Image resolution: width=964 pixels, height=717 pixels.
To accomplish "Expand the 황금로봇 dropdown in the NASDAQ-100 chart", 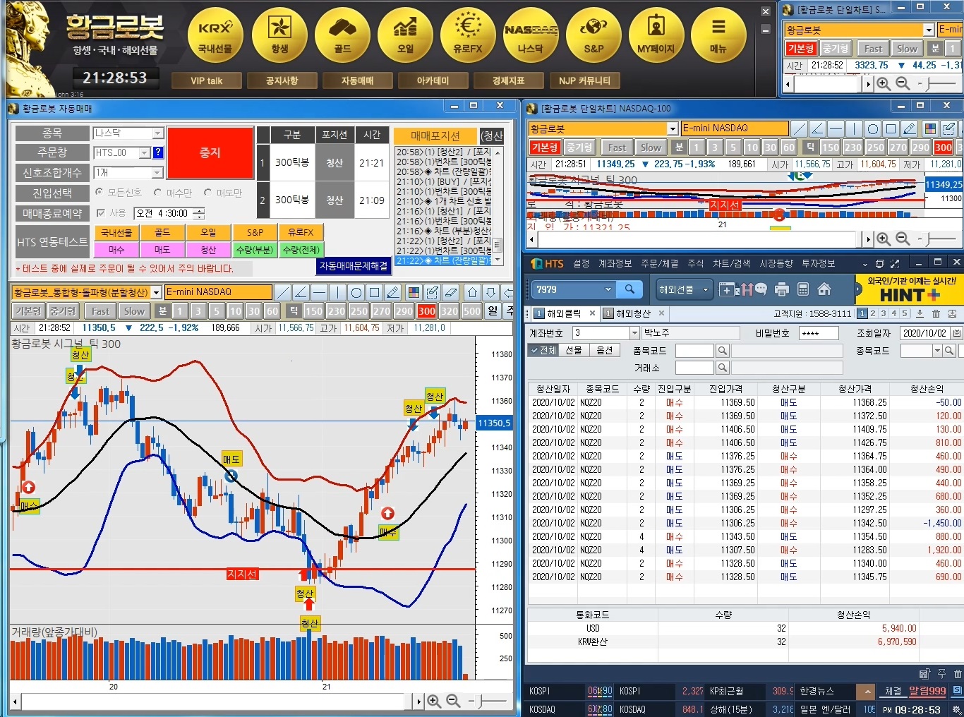I will (x=673, y=128).
